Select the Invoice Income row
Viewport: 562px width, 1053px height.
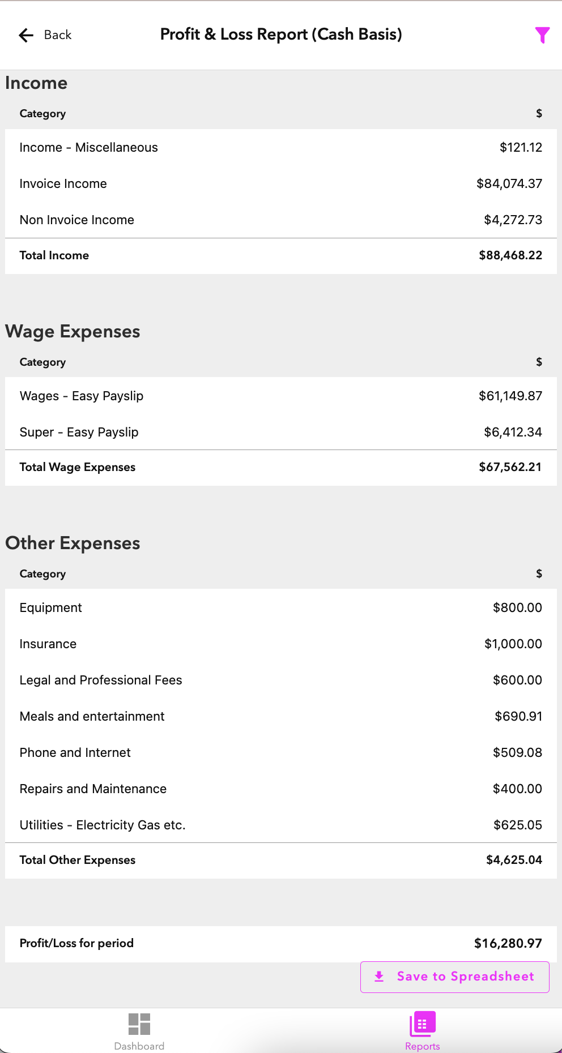click(x=281, y=183)
